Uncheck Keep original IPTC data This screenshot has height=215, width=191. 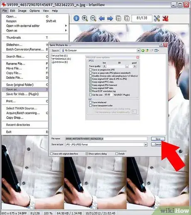tap(91, 82)
